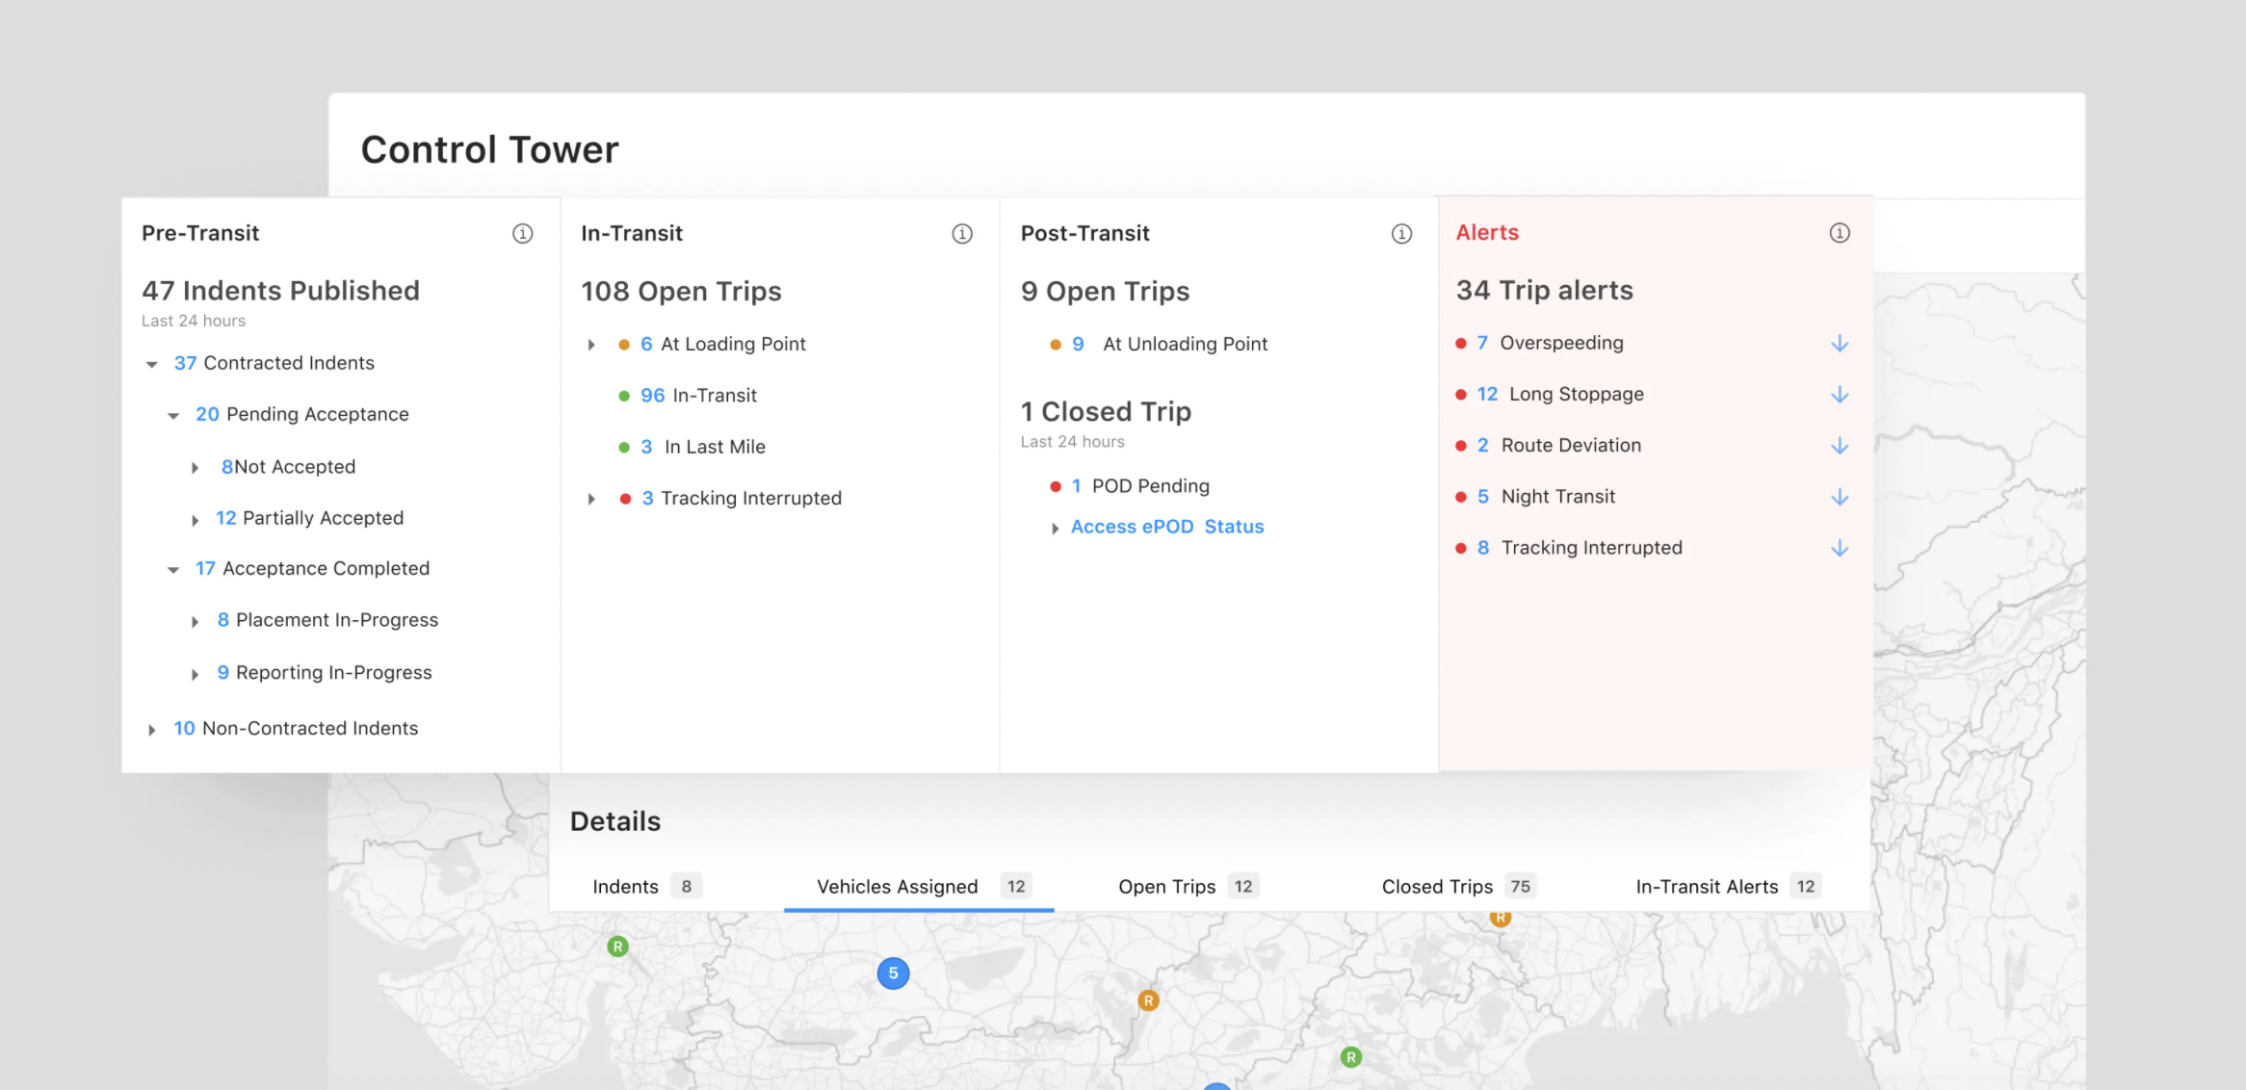Click the orange R marker on the map

click(x=1148, y=1000)
